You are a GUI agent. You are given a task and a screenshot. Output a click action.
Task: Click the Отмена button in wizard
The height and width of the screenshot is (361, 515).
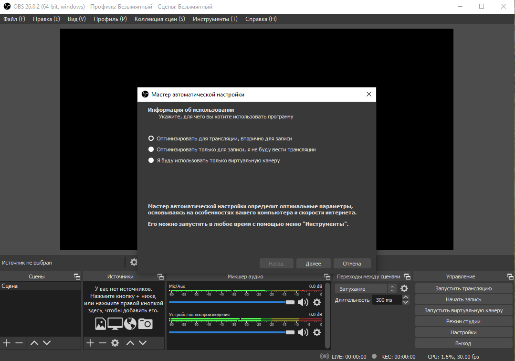[x=352, y=264]
